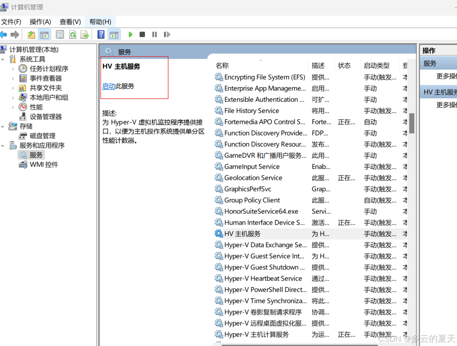
Task: Stop the service with the black square icon
Action: point(142,35)
